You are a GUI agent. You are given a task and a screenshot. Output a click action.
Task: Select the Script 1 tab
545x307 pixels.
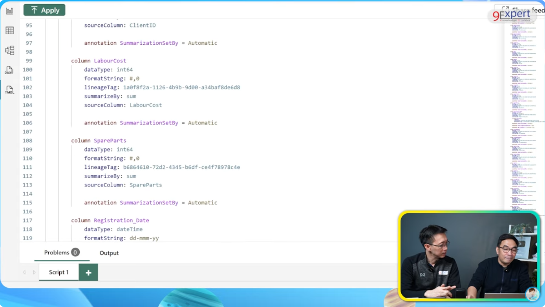[59, 272]
